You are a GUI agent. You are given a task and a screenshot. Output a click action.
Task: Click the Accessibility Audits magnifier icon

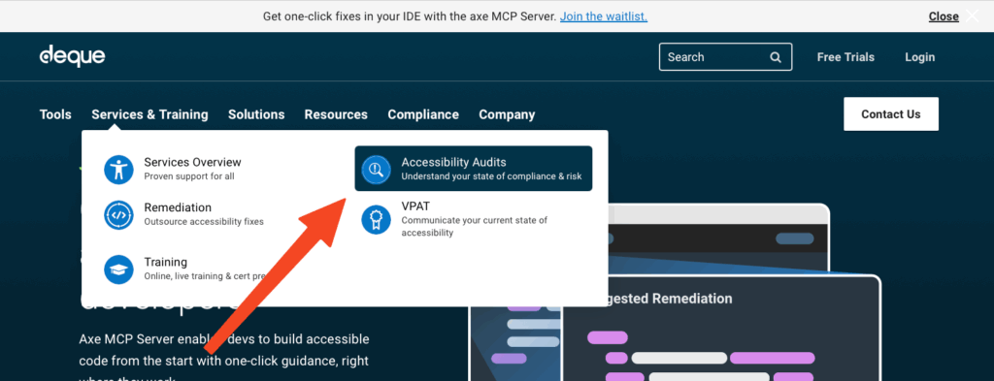pos(376,170)
